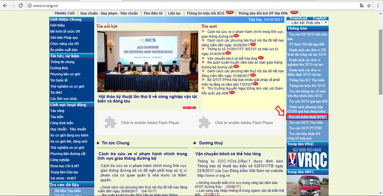Open the Giới thiệu sidebar link
The height and width of the screenshot is (196, 383).
57,25
